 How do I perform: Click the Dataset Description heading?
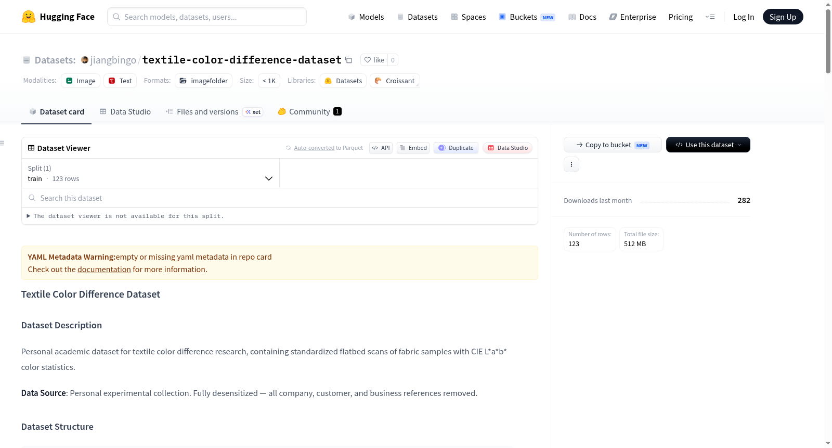tap(61, 325)
